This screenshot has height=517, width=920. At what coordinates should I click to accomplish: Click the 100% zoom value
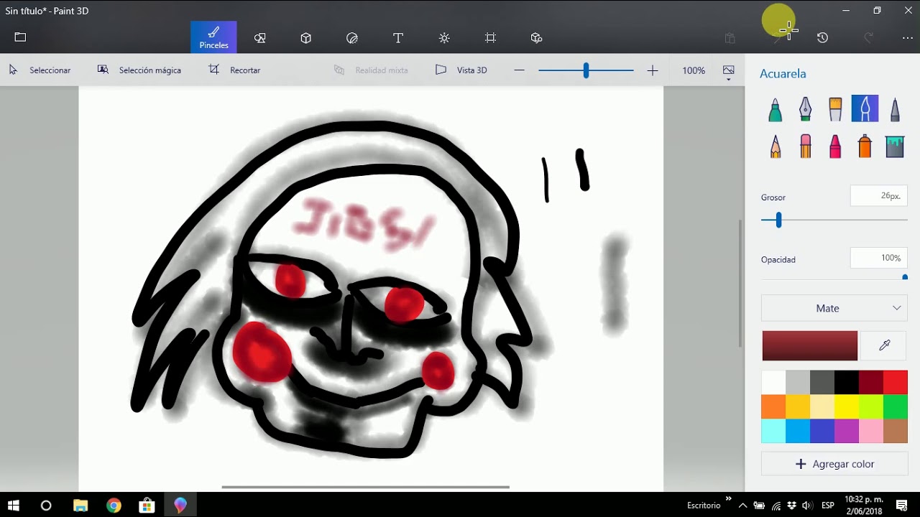694,70
